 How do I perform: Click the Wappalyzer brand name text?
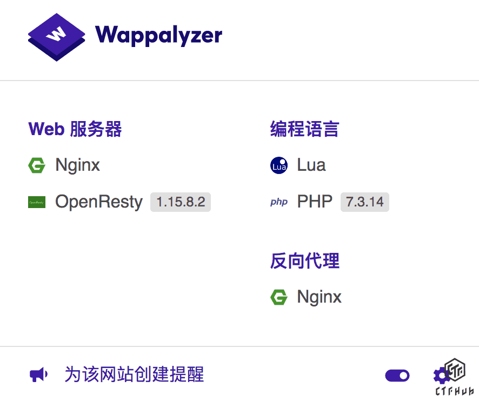[x=158, y=36]
